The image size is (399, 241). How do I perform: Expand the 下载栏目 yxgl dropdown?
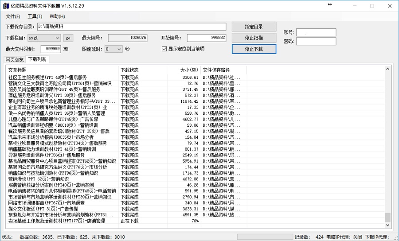point(57,38)
